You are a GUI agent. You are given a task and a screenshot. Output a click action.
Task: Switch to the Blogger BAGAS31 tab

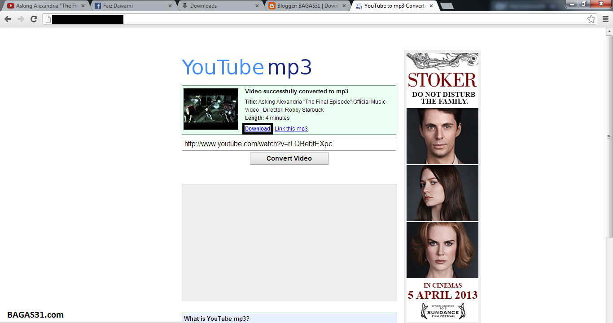tap(305, 6)
